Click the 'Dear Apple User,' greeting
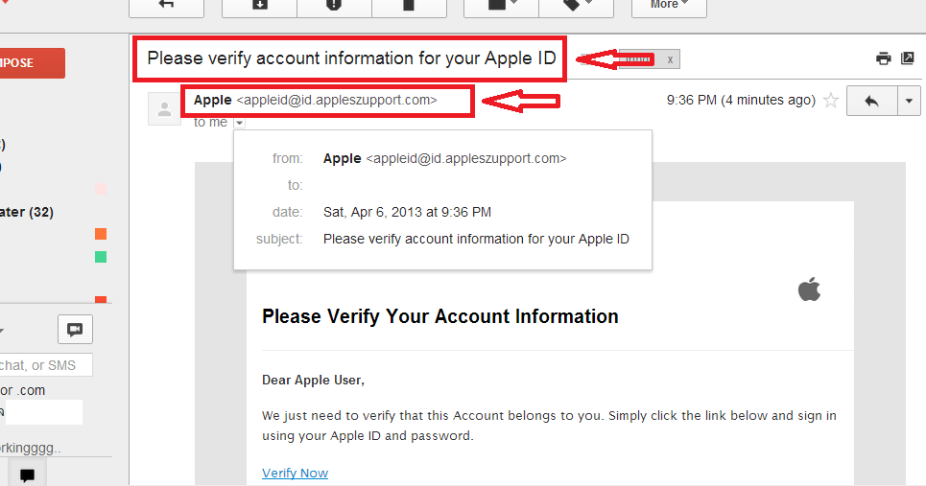The height and width of the screenshot is (486, 926). [313, 381]
